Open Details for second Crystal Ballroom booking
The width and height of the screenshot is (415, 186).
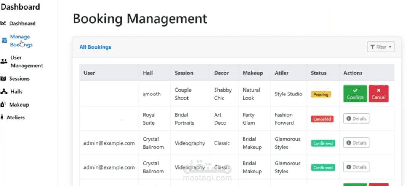coord(356,167)
